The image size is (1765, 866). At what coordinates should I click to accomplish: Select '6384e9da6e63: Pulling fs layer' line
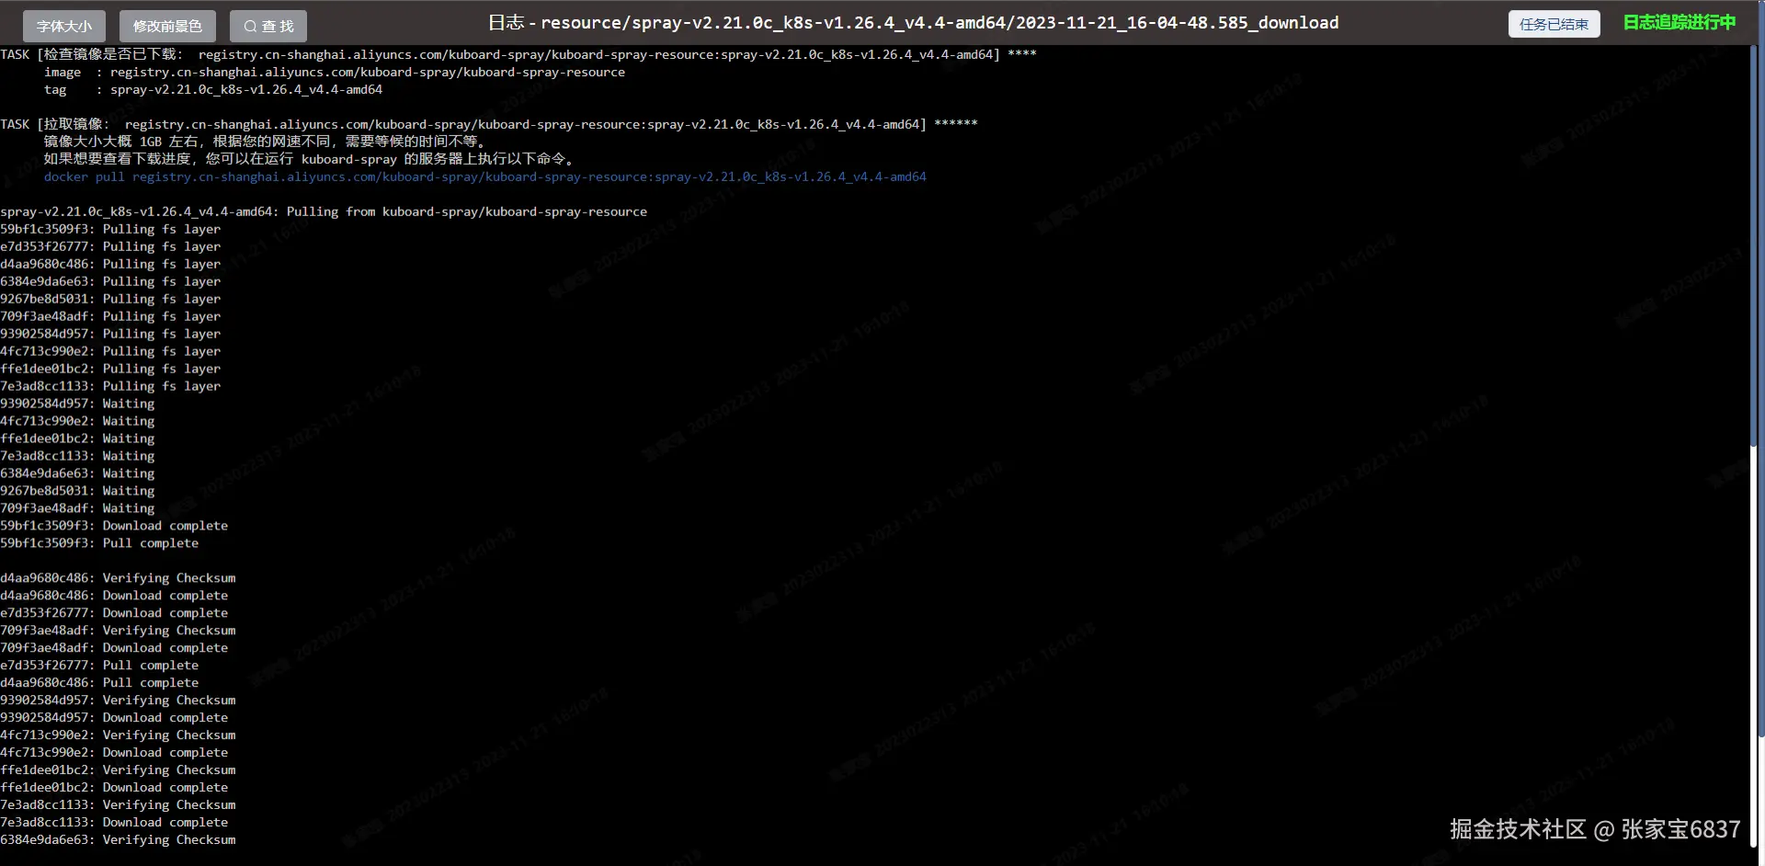click(110, 281)
